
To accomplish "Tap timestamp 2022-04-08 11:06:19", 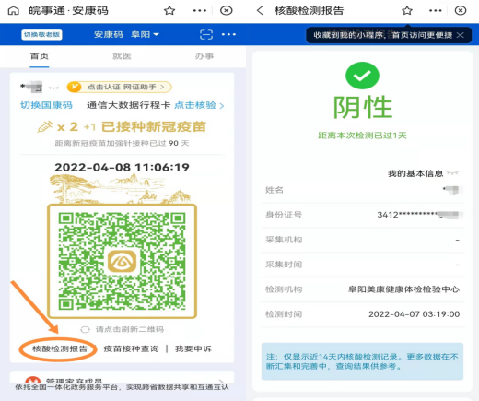I will click(122, 167).
